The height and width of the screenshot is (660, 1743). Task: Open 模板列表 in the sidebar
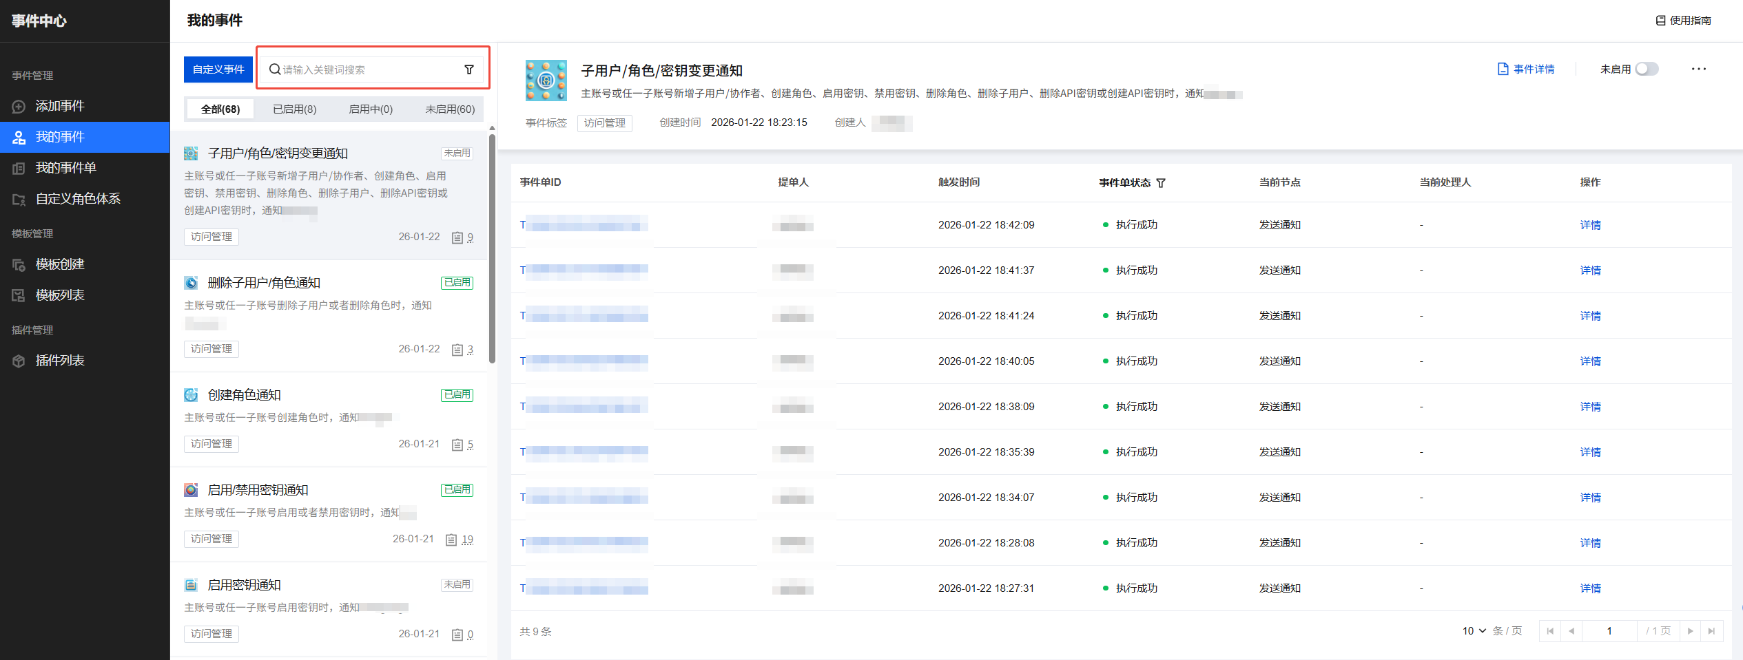coord(60,295)
